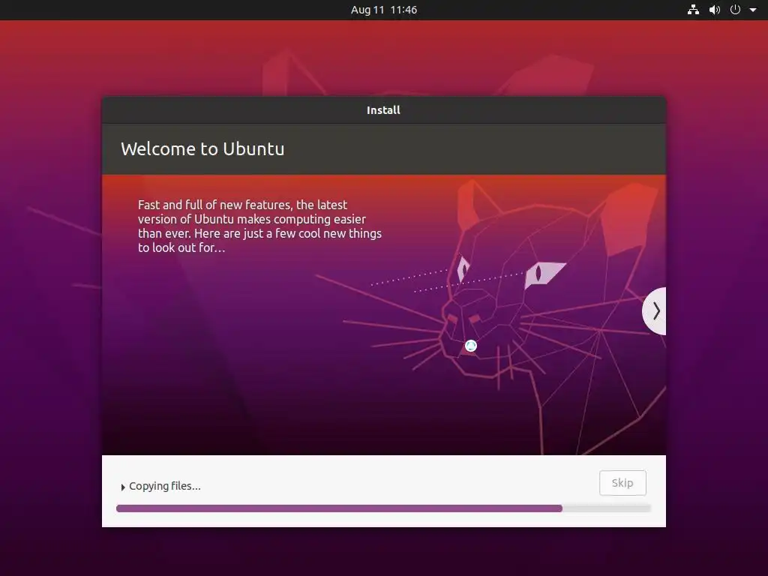Expand the Copying files details triangle

(x=123, y=487)
